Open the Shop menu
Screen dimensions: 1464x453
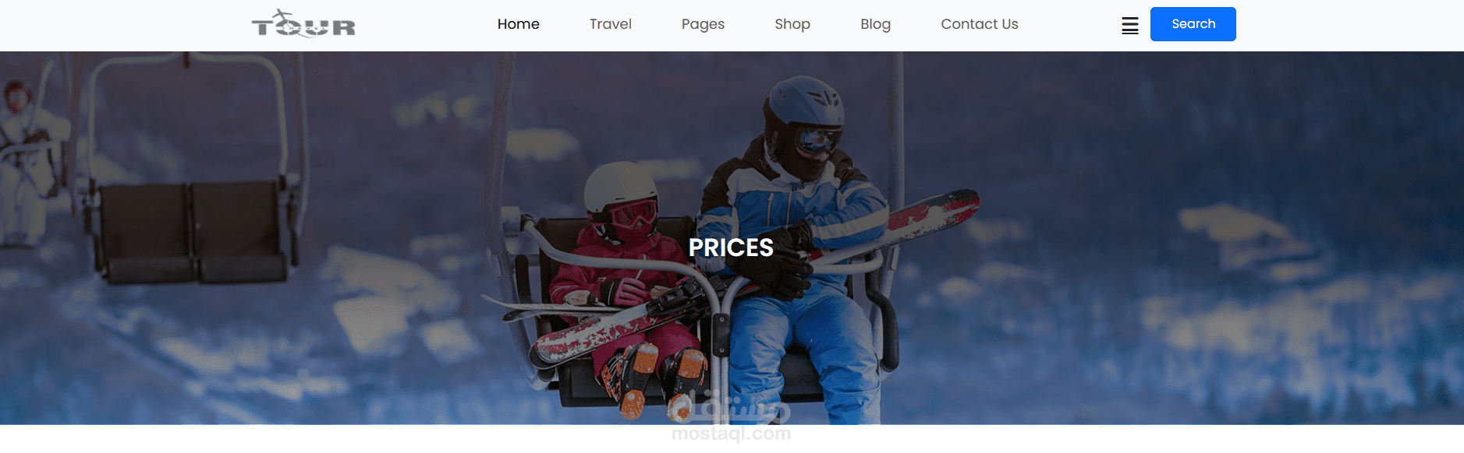click(792, 25)
